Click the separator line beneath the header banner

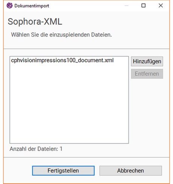coord(86,49)
